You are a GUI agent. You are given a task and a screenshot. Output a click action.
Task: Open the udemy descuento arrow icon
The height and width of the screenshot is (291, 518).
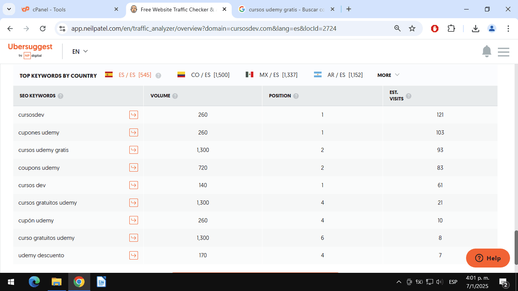coord(133,255)
